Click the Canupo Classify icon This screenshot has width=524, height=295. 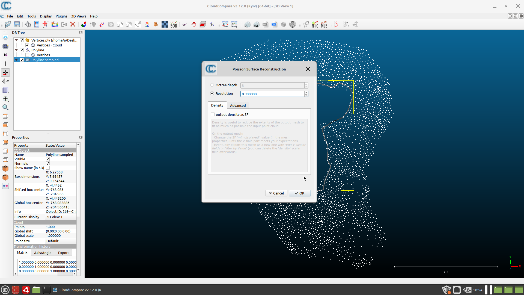coord(234,24)
